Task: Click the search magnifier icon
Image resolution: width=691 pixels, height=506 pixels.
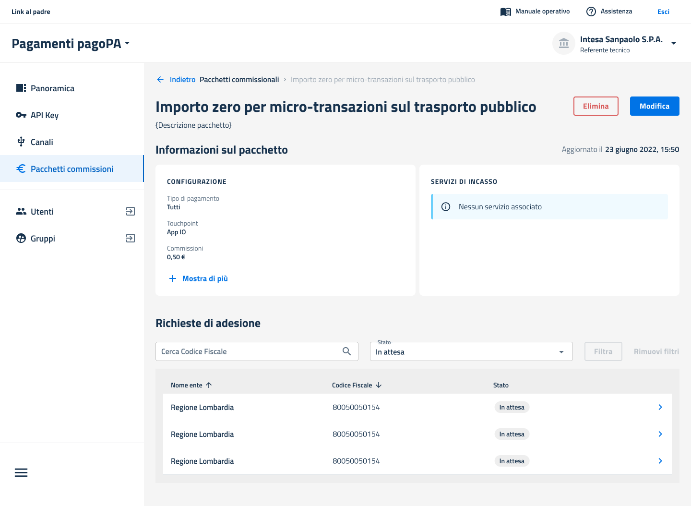Action: click(x=346, y=351)
